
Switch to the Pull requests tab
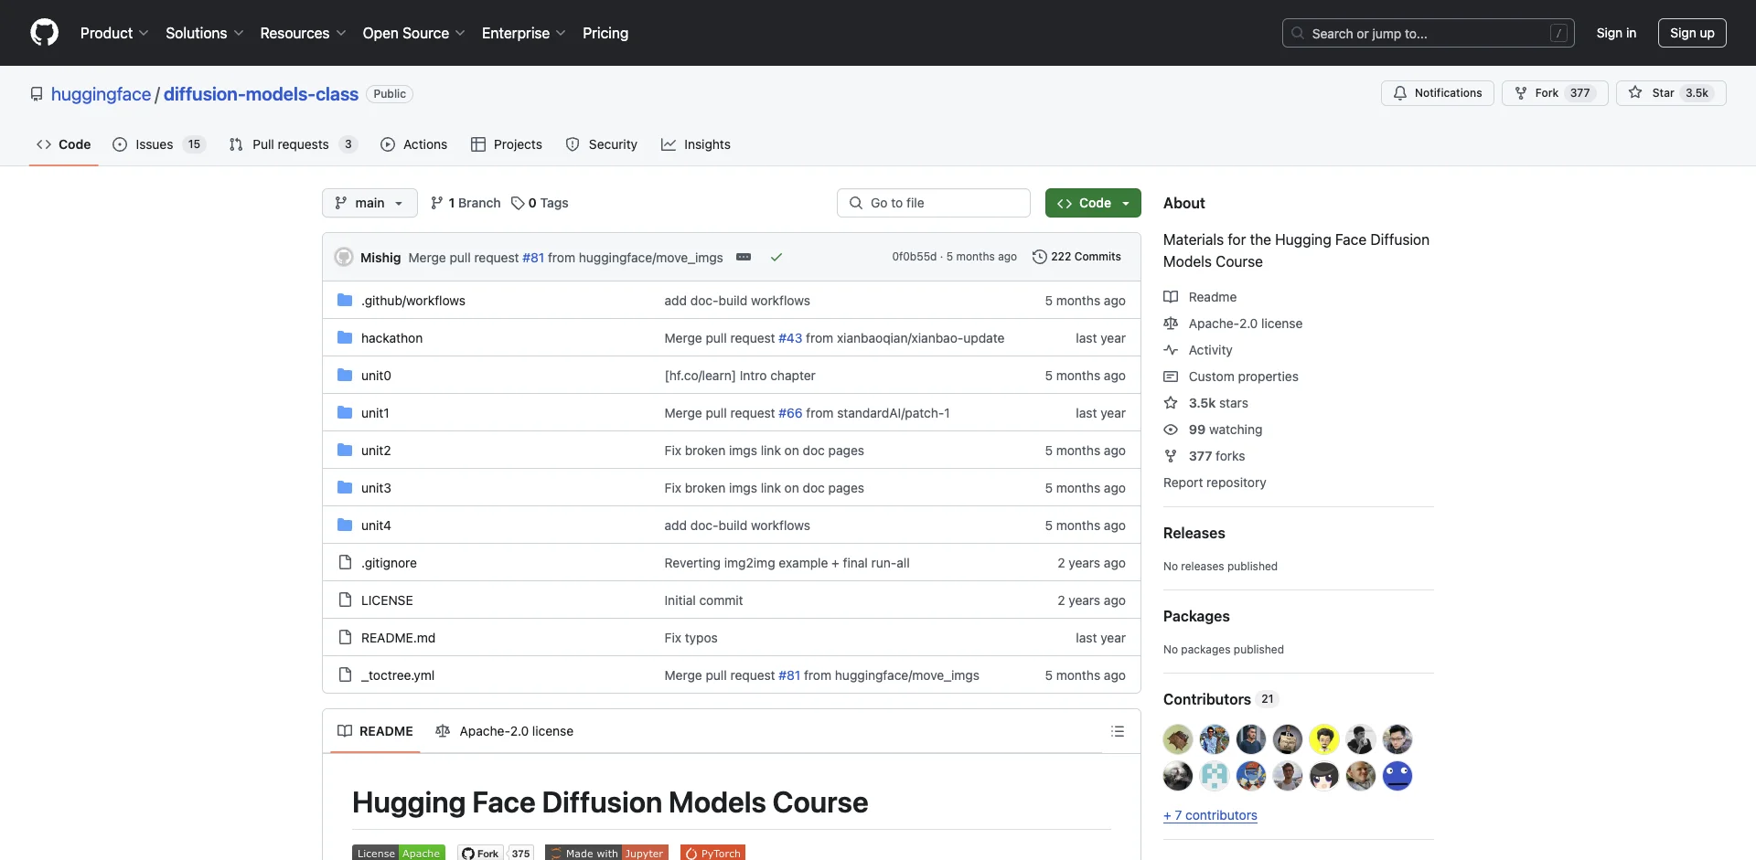point(292,144)
